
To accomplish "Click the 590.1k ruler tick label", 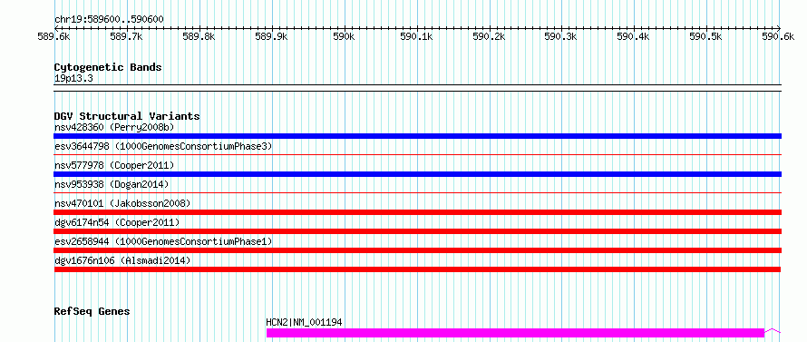I will [x=416, y=36].
